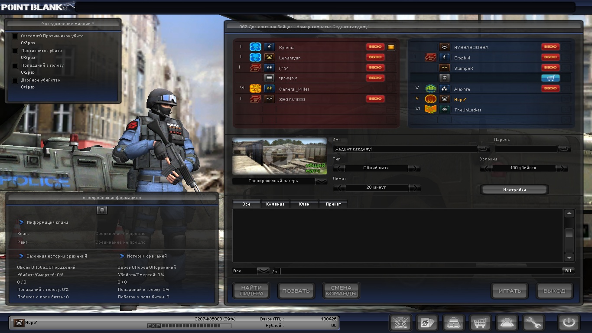Click the chat scroll down arrow
Image resolution: width=592 pixels, height=333 pixels.
pos(569,257)
